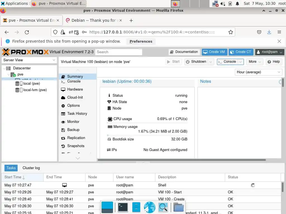286x214 pixels.
Task: Open Task History page
Action: 78,114
